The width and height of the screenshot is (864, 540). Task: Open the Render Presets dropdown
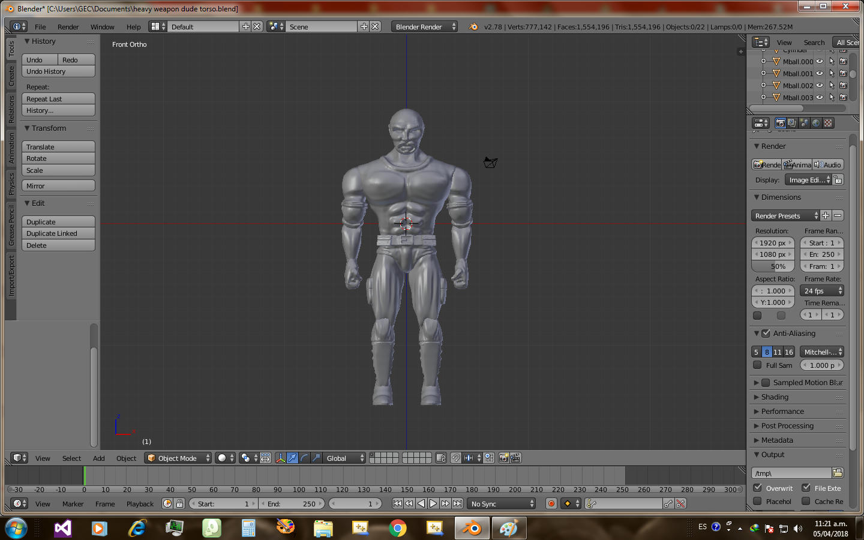coord(785,215)
